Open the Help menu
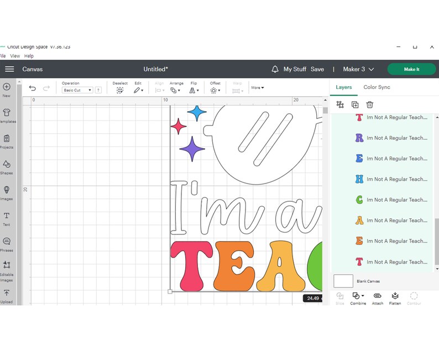The width and height of the screenshot is (439, 351). tap(29, 56)
